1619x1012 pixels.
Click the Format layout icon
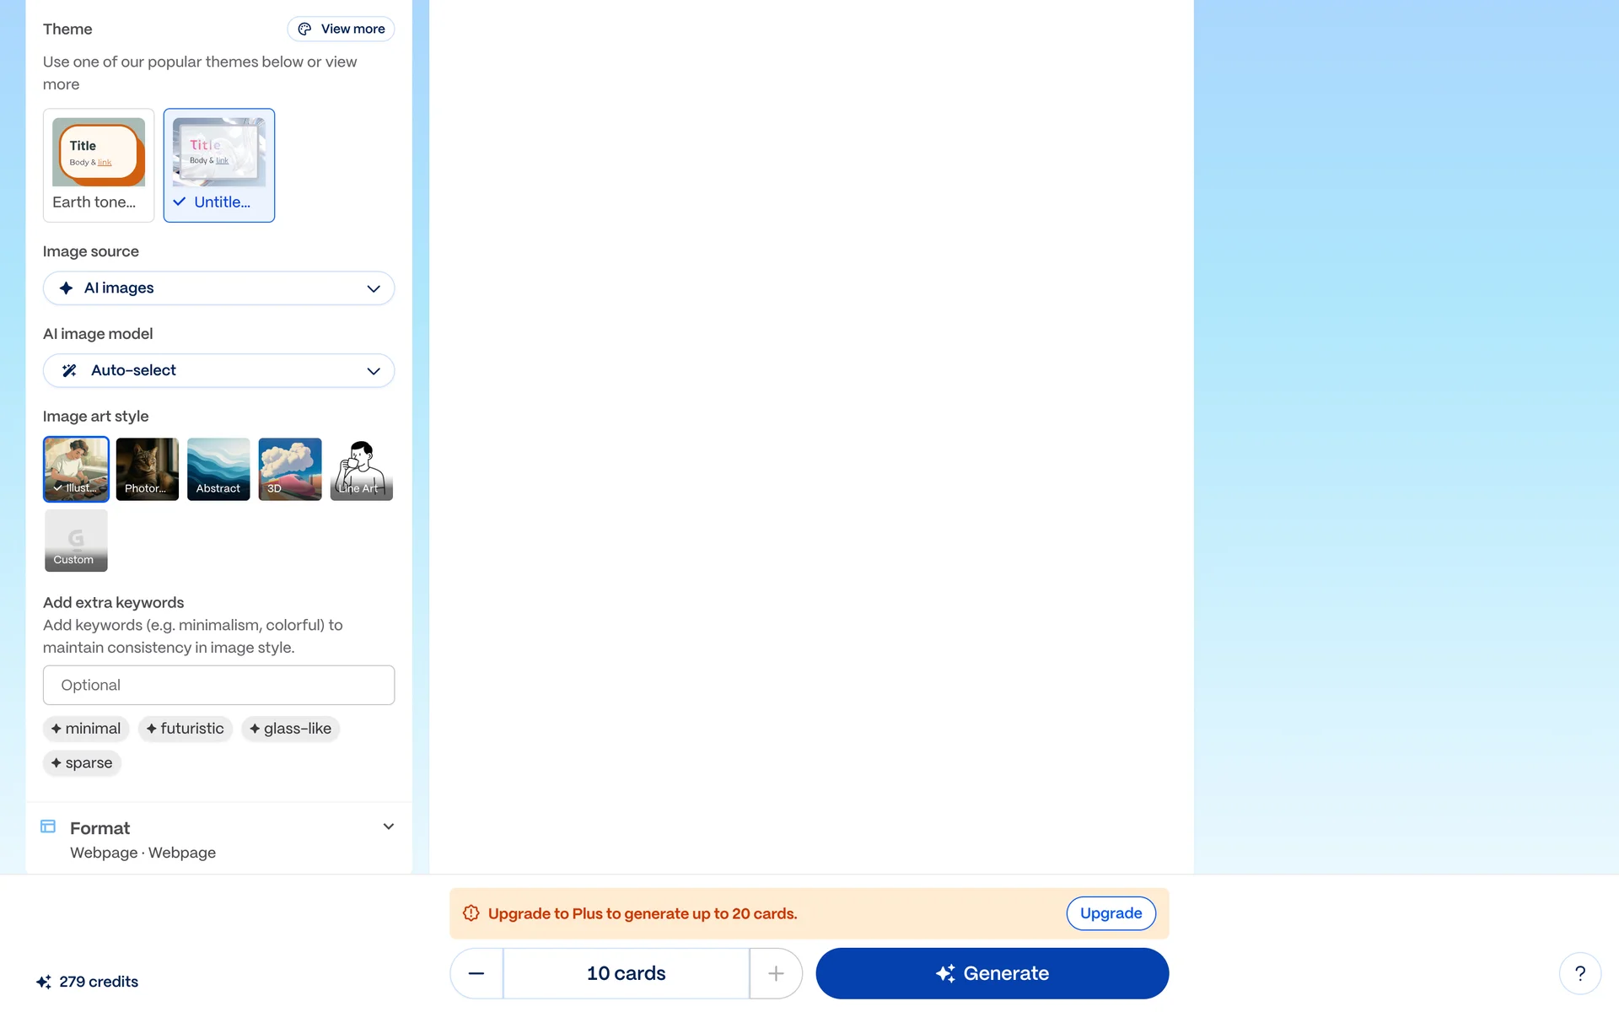tap(48, 826)
